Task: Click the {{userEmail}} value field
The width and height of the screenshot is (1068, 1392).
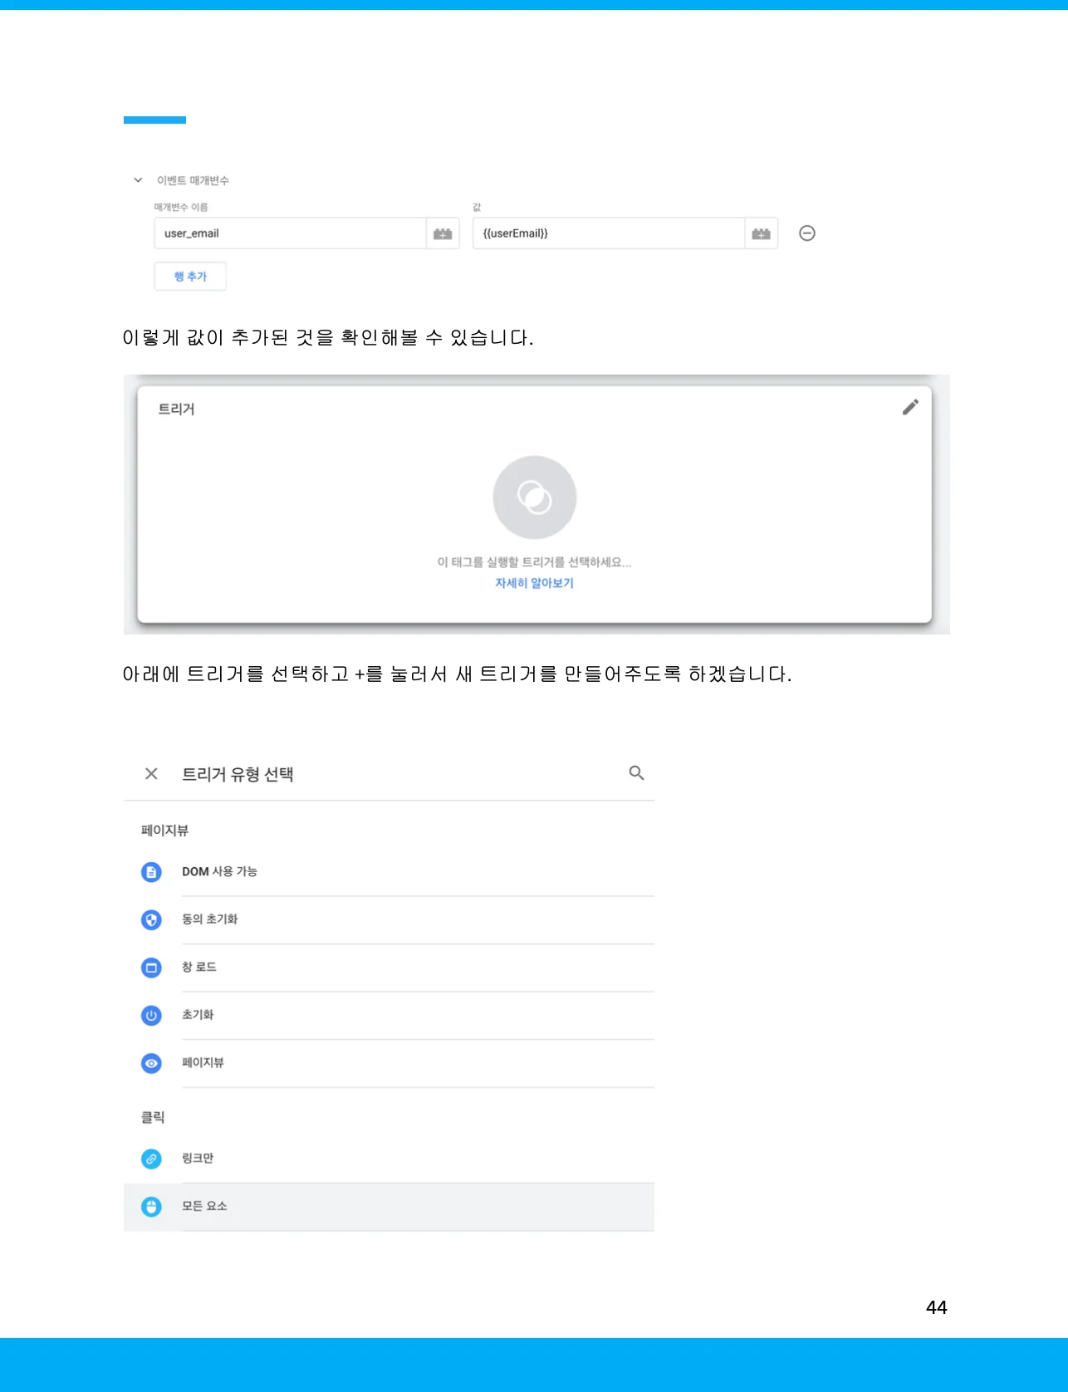Action: tap(608, 233)
